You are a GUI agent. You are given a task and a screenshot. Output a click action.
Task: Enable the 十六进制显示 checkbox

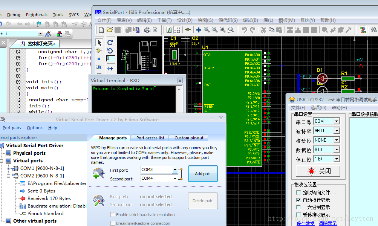pyautogui.click(x=299, y=208)
